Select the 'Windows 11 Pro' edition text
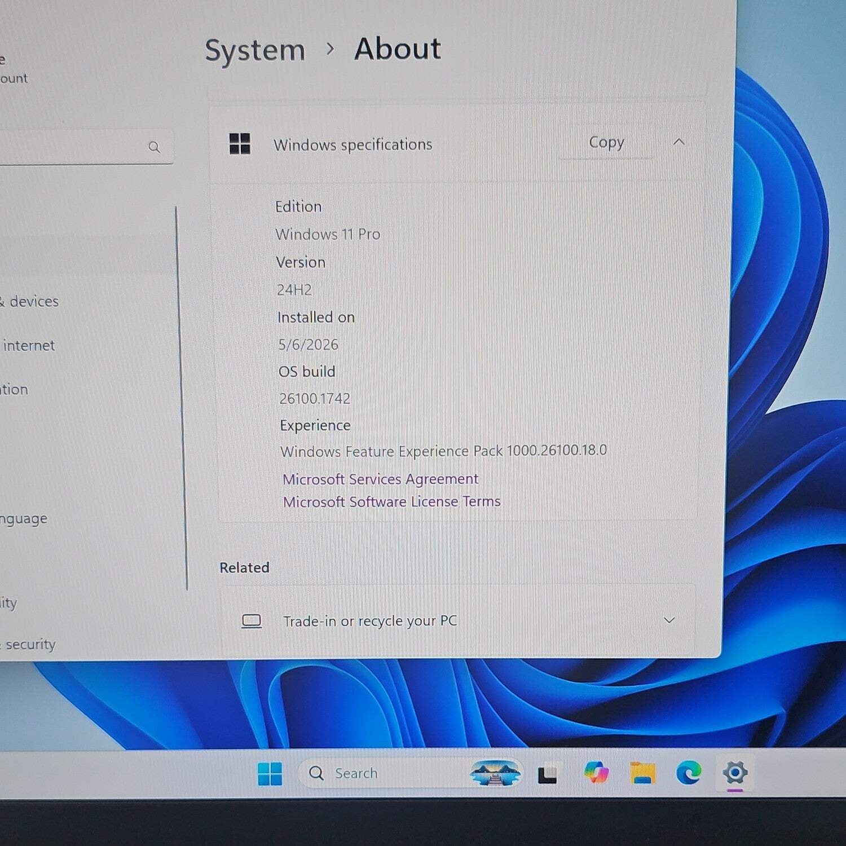This screenshot has width=846, height=846. point(328,234)
